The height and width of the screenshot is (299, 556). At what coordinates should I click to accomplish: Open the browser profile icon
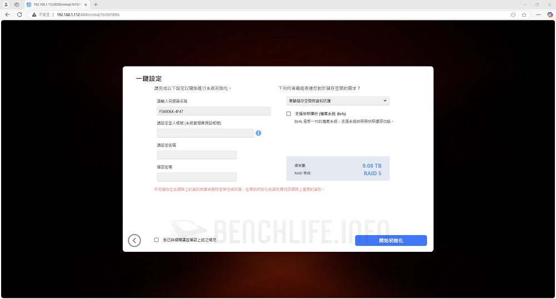point(5,4)
